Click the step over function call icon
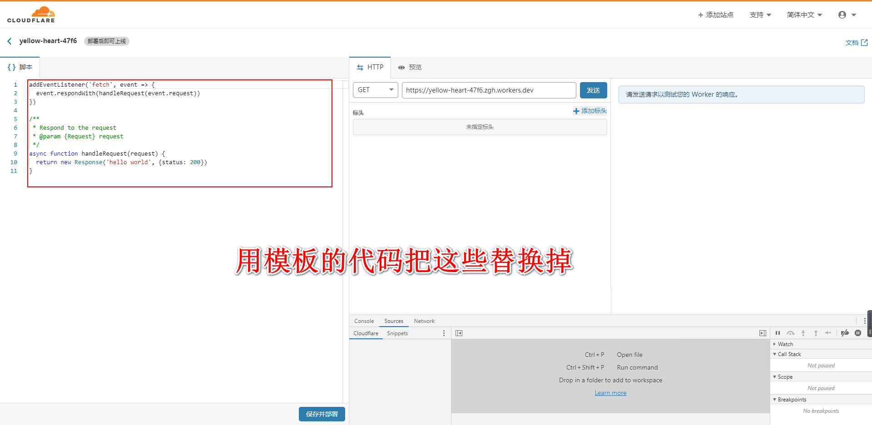Viewport: 872px width, 425px height. click(790, 333)
